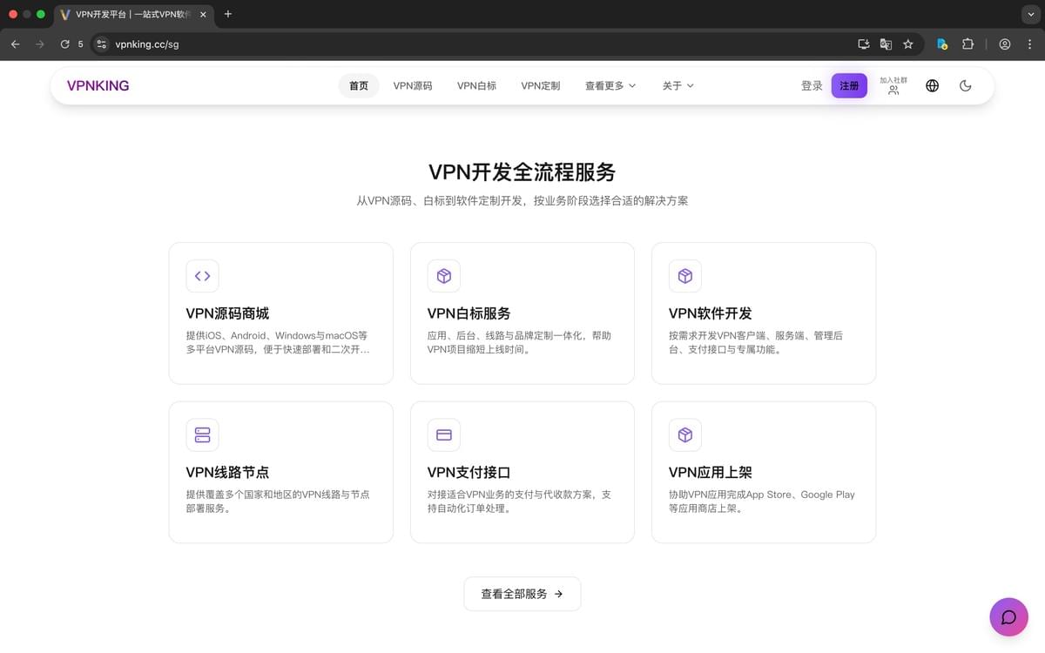Screen dimensions: 1045x653
Task: Click the VPN开发全流程服务 heading
Action: tap(522, 172)
